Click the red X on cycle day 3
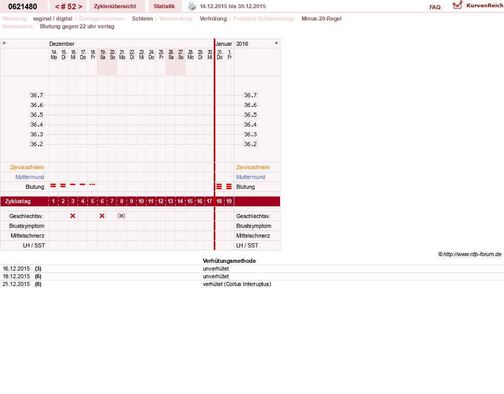Image resolution: width=504 pixels, height=394 pixels. 72,216
